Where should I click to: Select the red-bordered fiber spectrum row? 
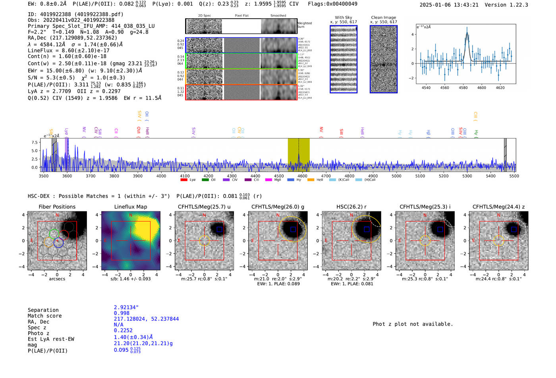[241, 92]
